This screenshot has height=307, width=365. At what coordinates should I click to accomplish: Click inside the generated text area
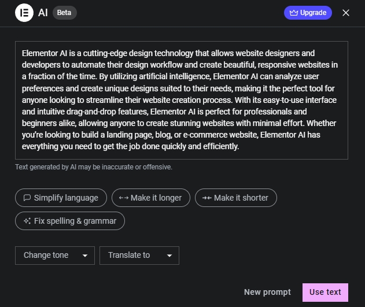pos(181,100)
